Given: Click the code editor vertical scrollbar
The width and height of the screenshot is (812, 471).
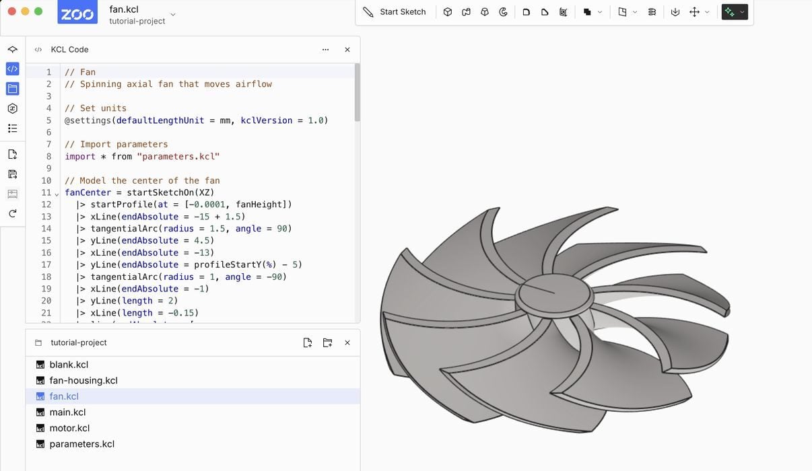Looking at the screenshot, I should 357,93.
